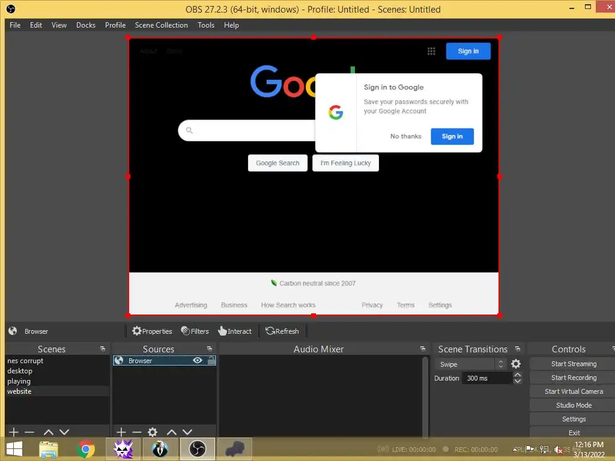Select the 'website' scene
The height and width of the screenshot is (461, 615).
click(x=57, y=391)
